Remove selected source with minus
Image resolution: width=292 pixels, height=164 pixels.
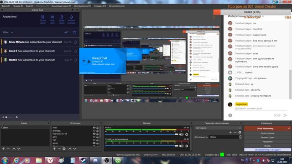point(59,149)
